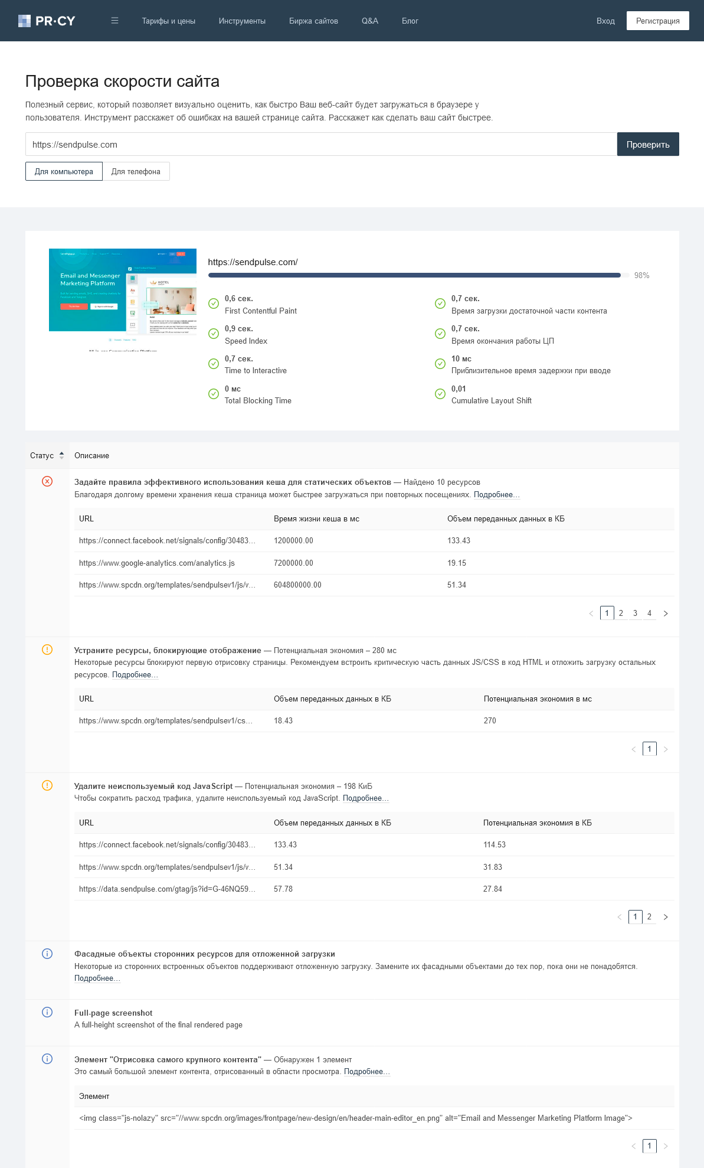
Task: Click google-analytics.com/analytics.js URL row
Action: [x=374, y=563]
